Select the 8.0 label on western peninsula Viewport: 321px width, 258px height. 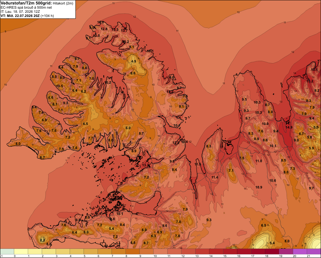point(18,144)
